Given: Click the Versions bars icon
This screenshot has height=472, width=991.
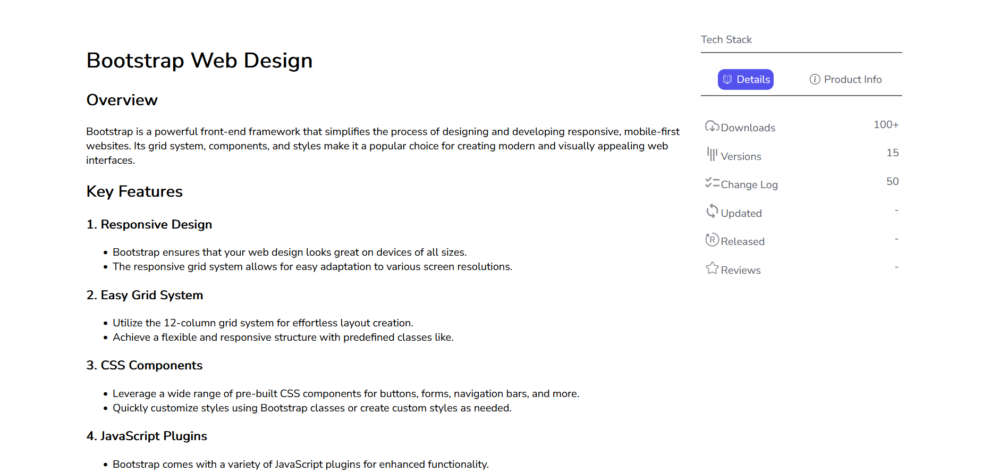Looking at the screenshot, I should click(x=712, y=155).
